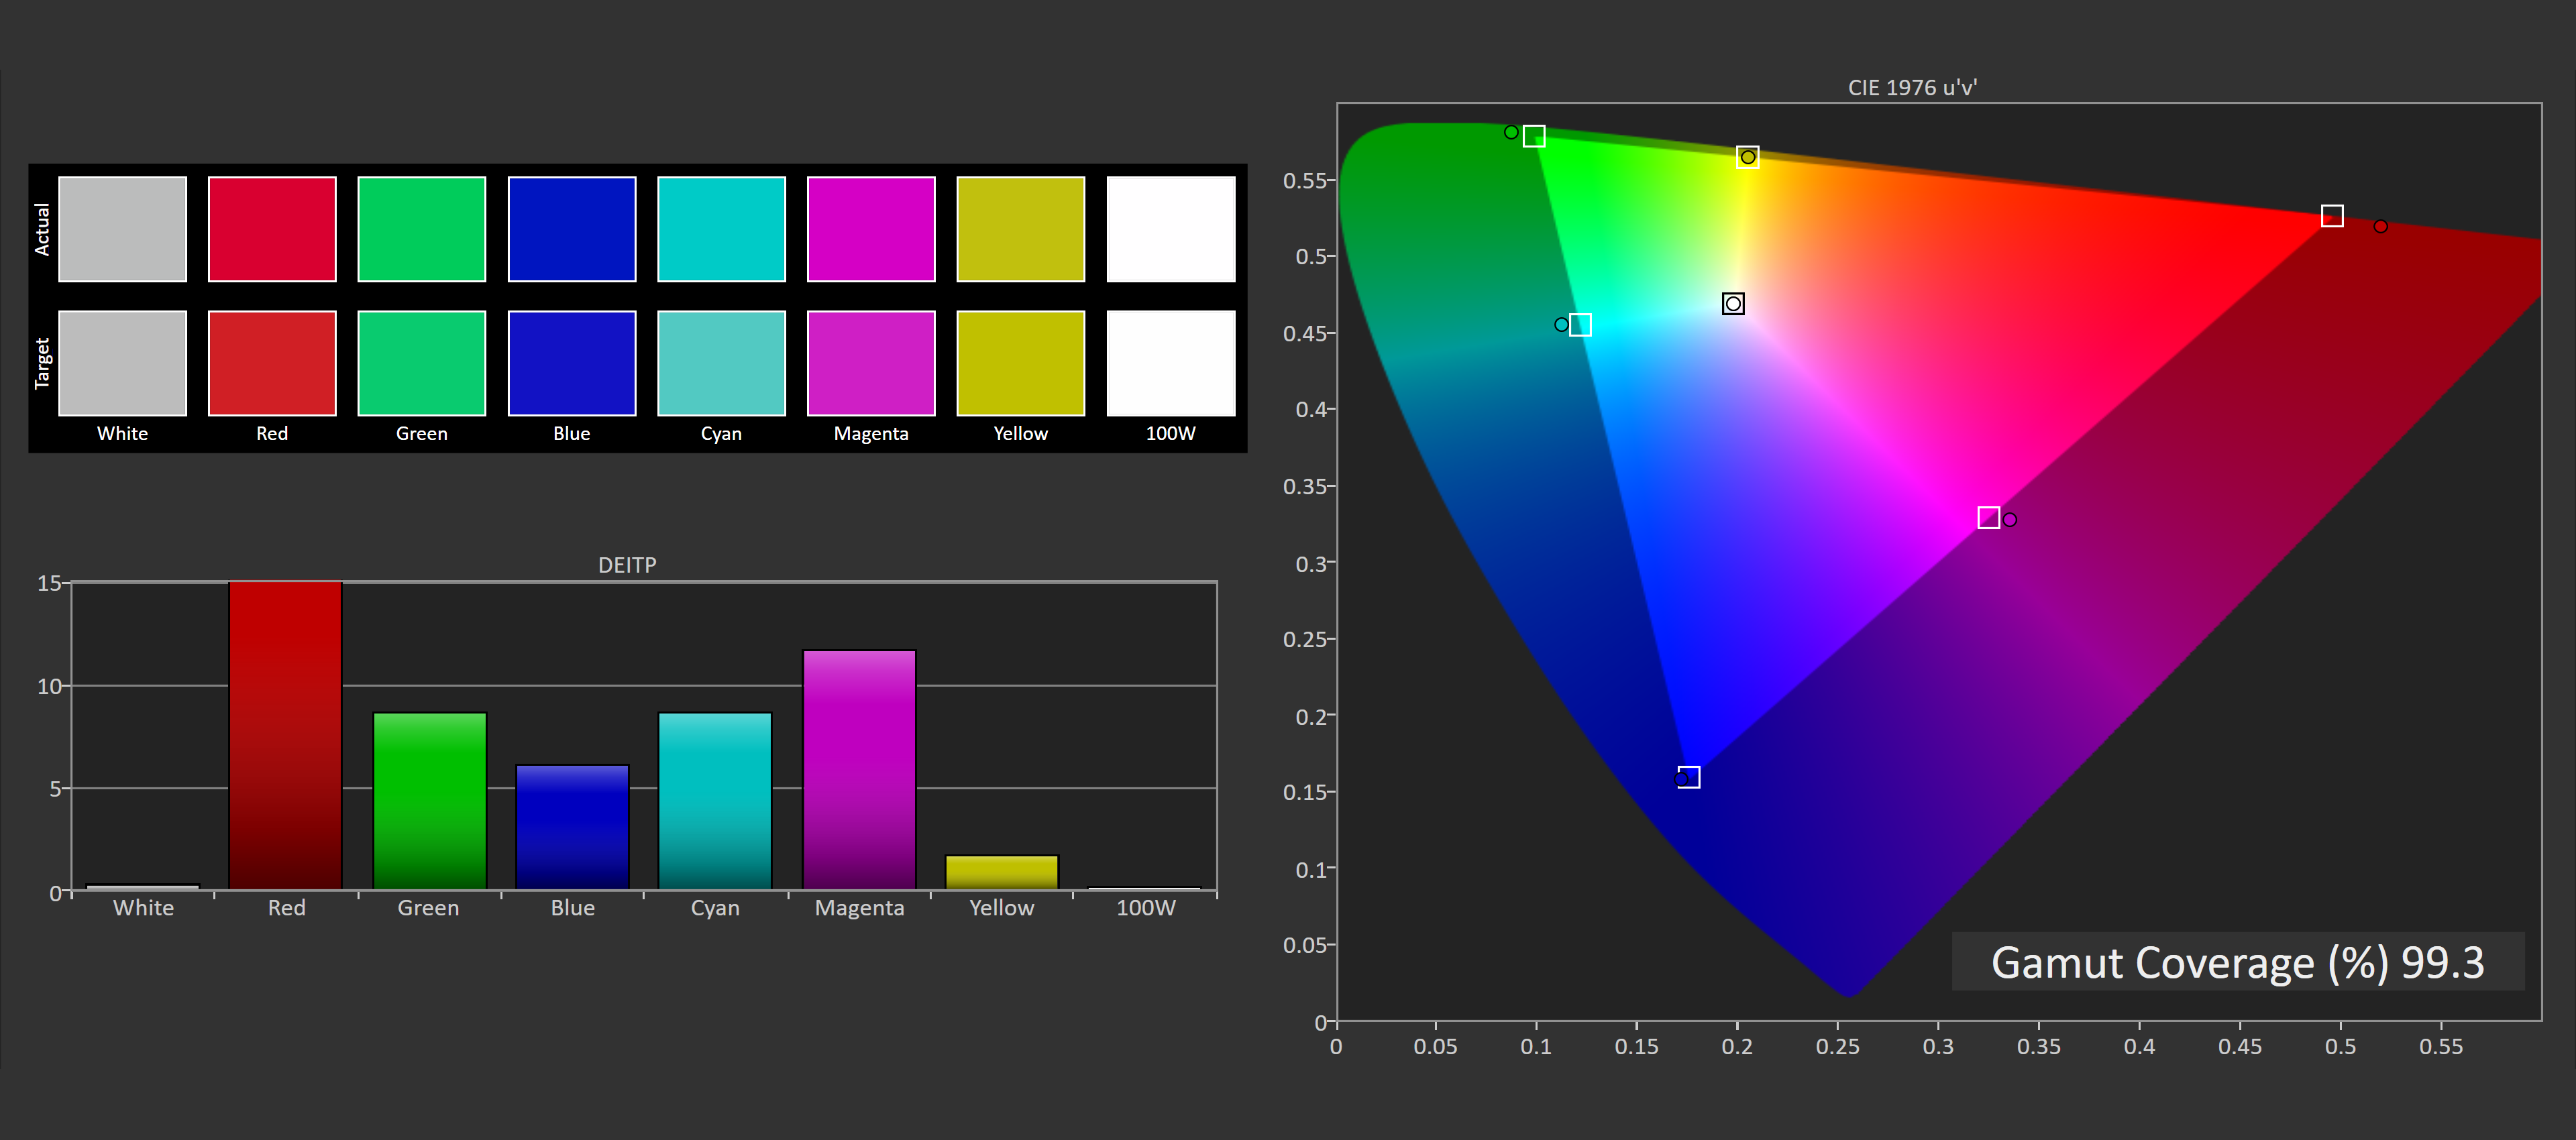2576x1140 pixels.
Task: Select the Target Magenta swatch
Action: point(871,363)
